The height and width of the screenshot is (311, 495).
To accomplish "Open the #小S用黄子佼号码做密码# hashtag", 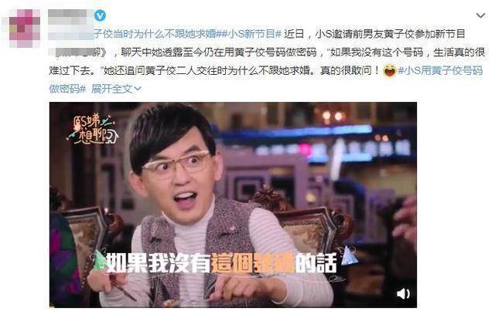I will pos(440,70).
